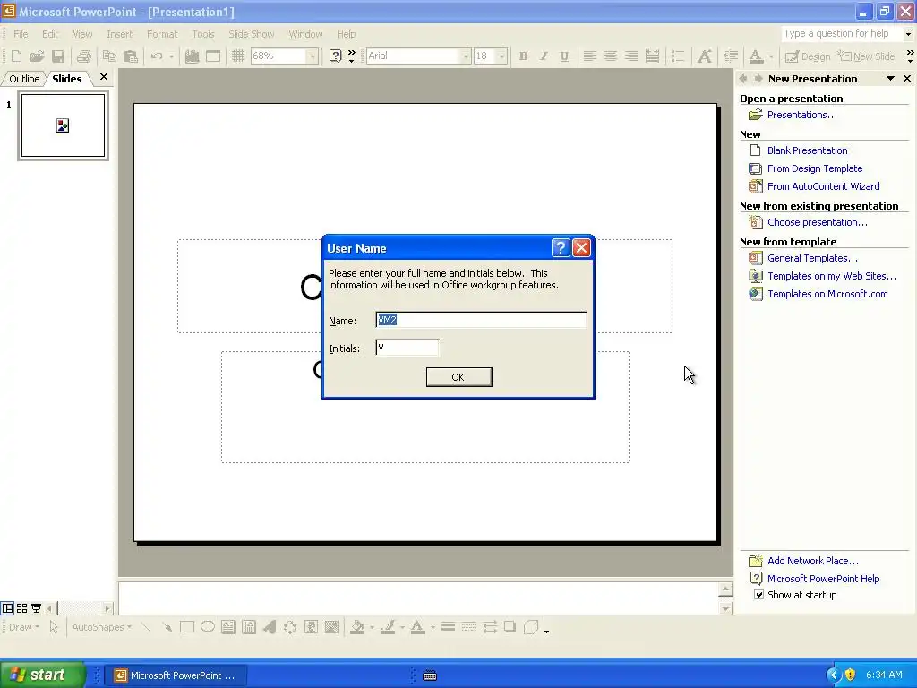The height and width of the screenshot is (688, 917).
Task: Click the Insert WordArt icon
Action: click(270, 627)
